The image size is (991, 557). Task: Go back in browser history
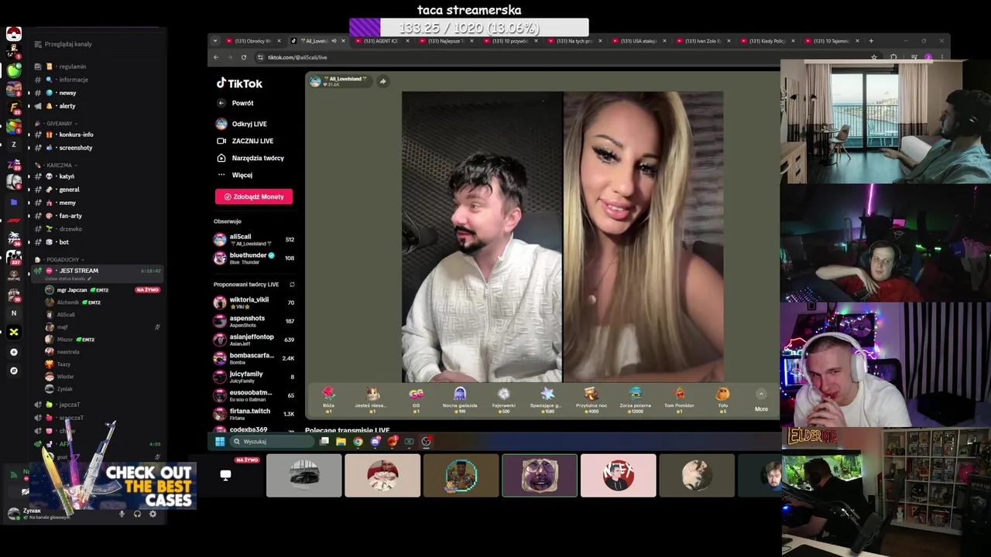pos(216,57)
